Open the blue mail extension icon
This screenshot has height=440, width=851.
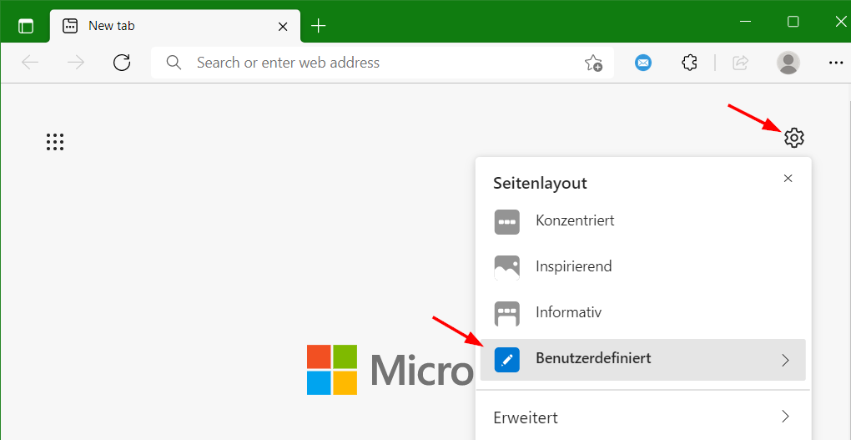(643, 63)
